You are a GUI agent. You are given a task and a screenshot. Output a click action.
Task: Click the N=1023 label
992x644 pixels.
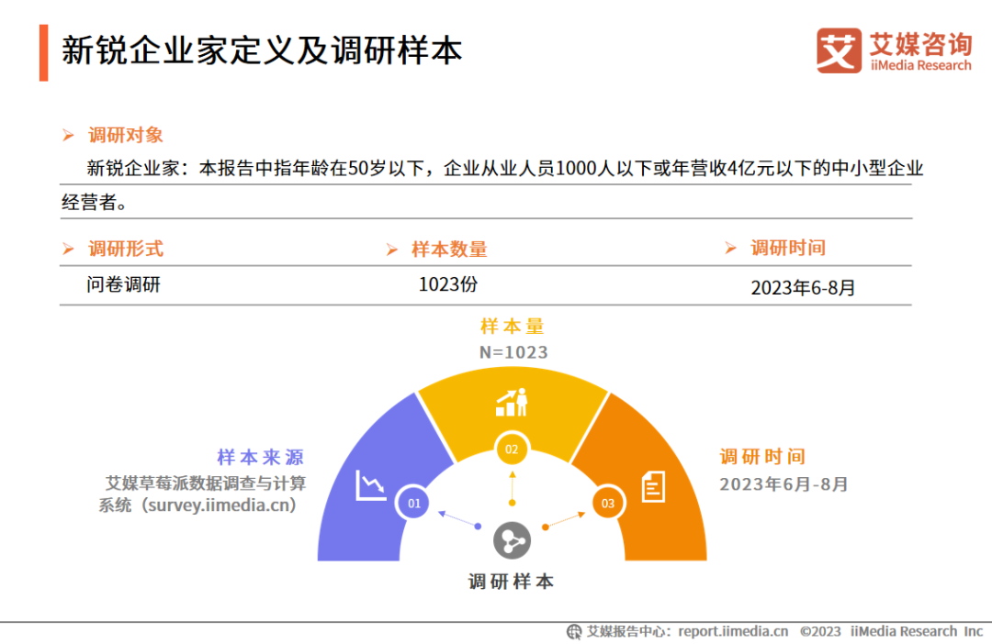point(513,352)
